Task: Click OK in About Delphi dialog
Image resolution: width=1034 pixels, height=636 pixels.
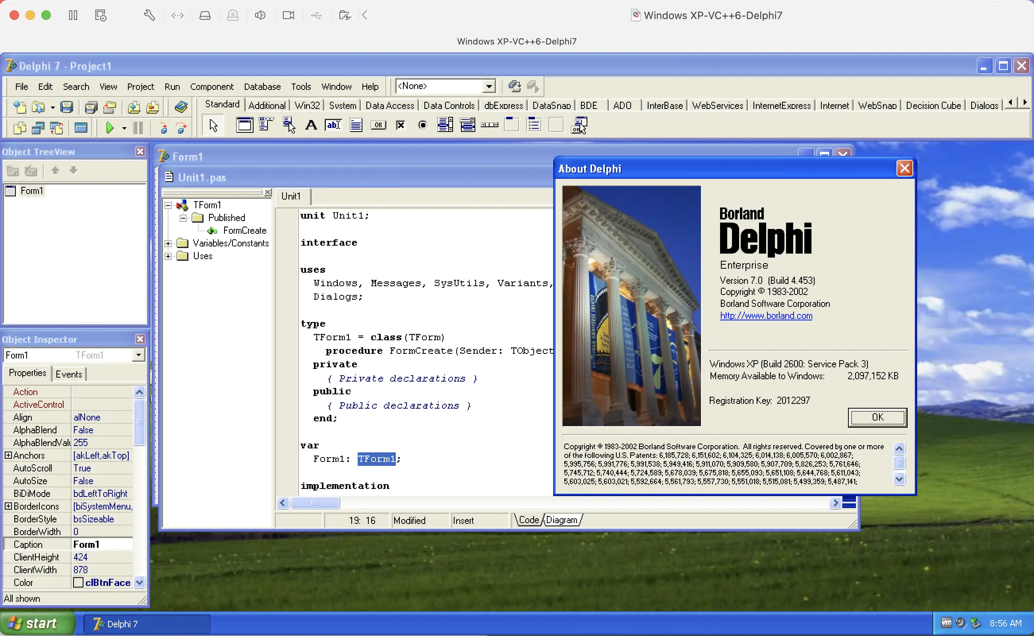Action: (877, 417)
